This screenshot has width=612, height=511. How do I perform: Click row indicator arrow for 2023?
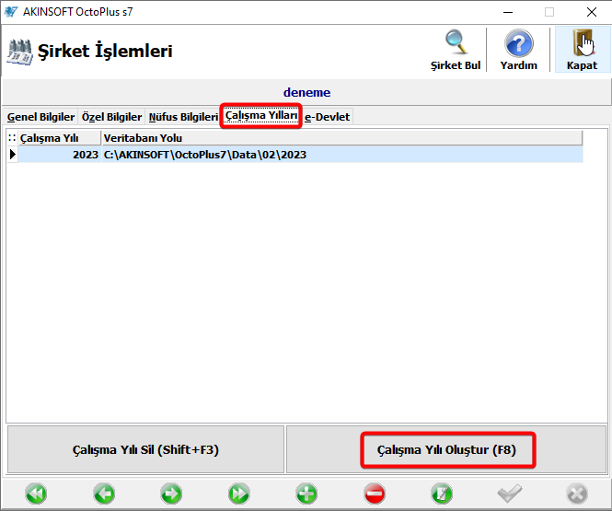[x=13, y=155]
